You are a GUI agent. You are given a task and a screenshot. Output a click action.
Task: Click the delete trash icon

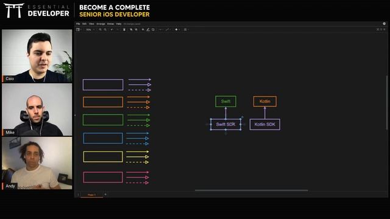click(124, 30)
